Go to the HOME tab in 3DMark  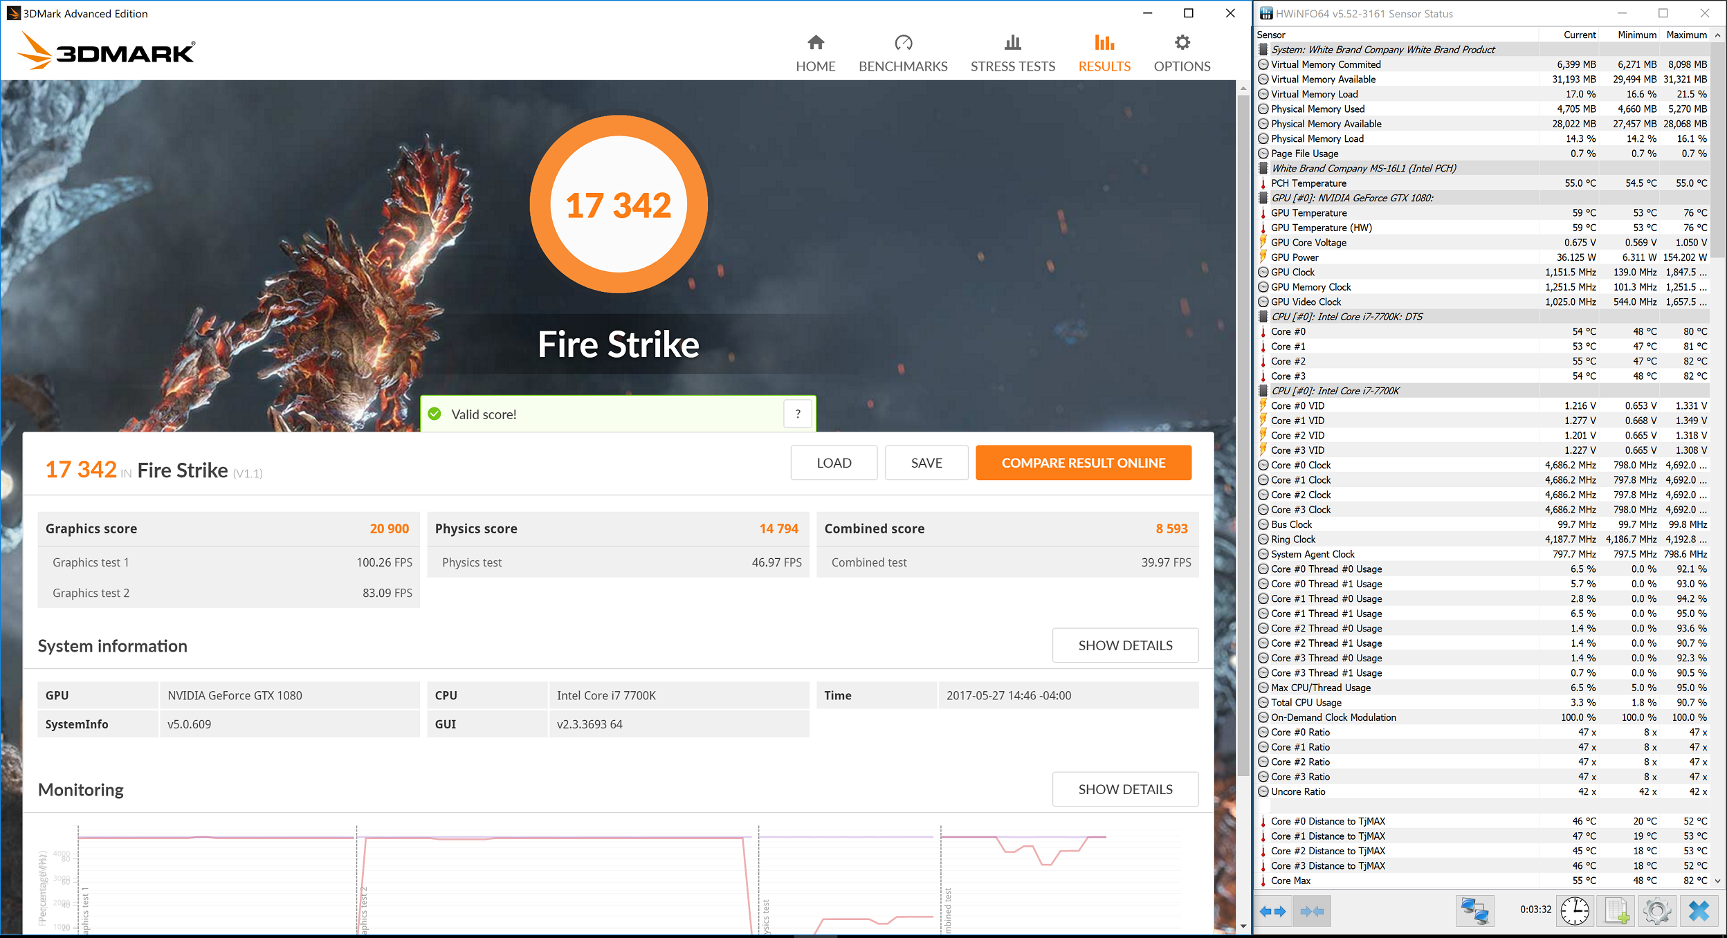pyautogui.click(x=815, y=54)
